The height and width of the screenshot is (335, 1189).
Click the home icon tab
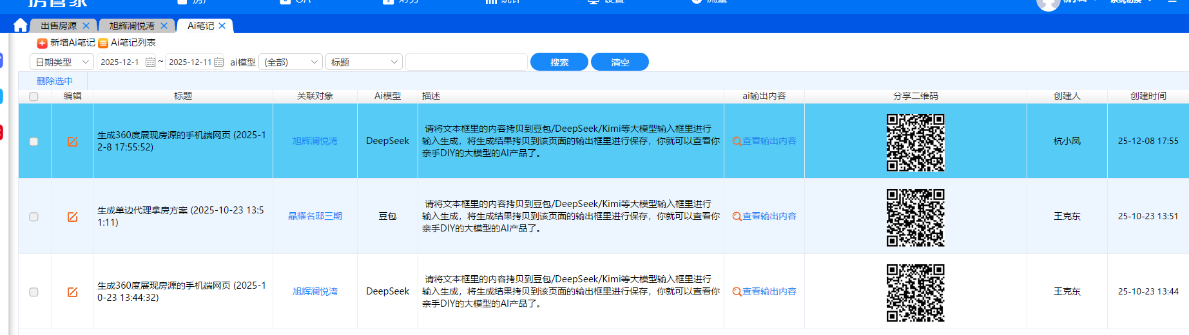(x=20, y=25)
